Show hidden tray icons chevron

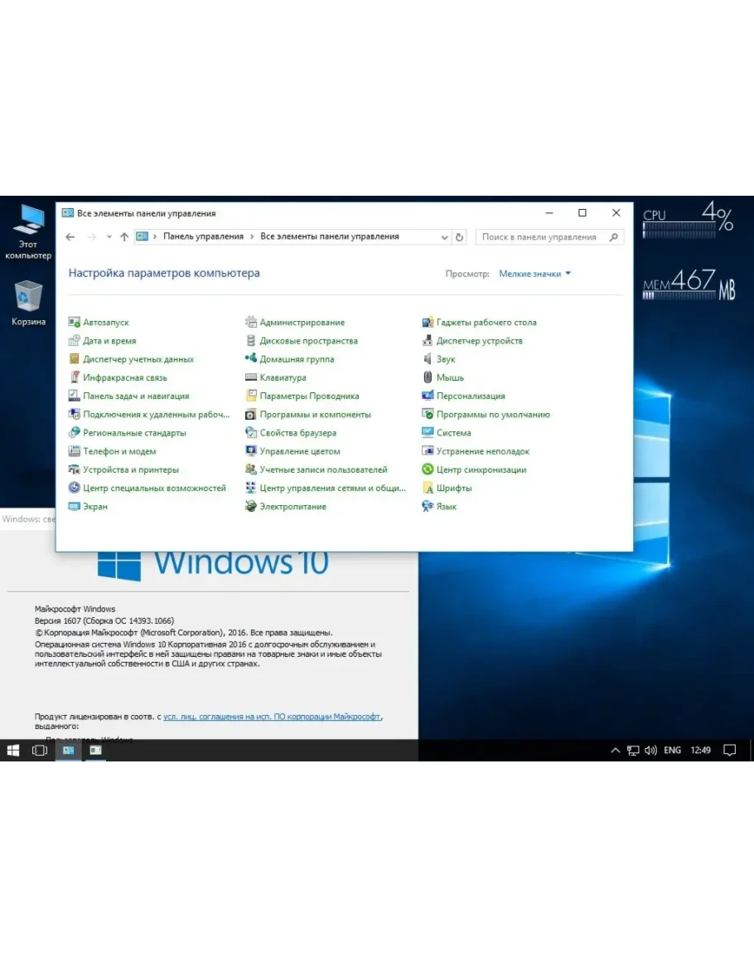pos(615,751)
